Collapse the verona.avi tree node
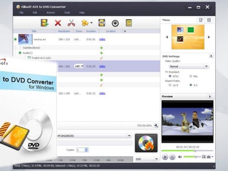228x171 pixels. pos(15,39)
